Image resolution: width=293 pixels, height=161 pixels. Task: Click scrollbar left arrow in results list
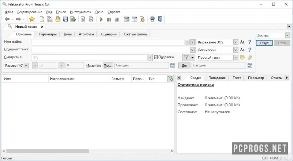pos(4,151)
